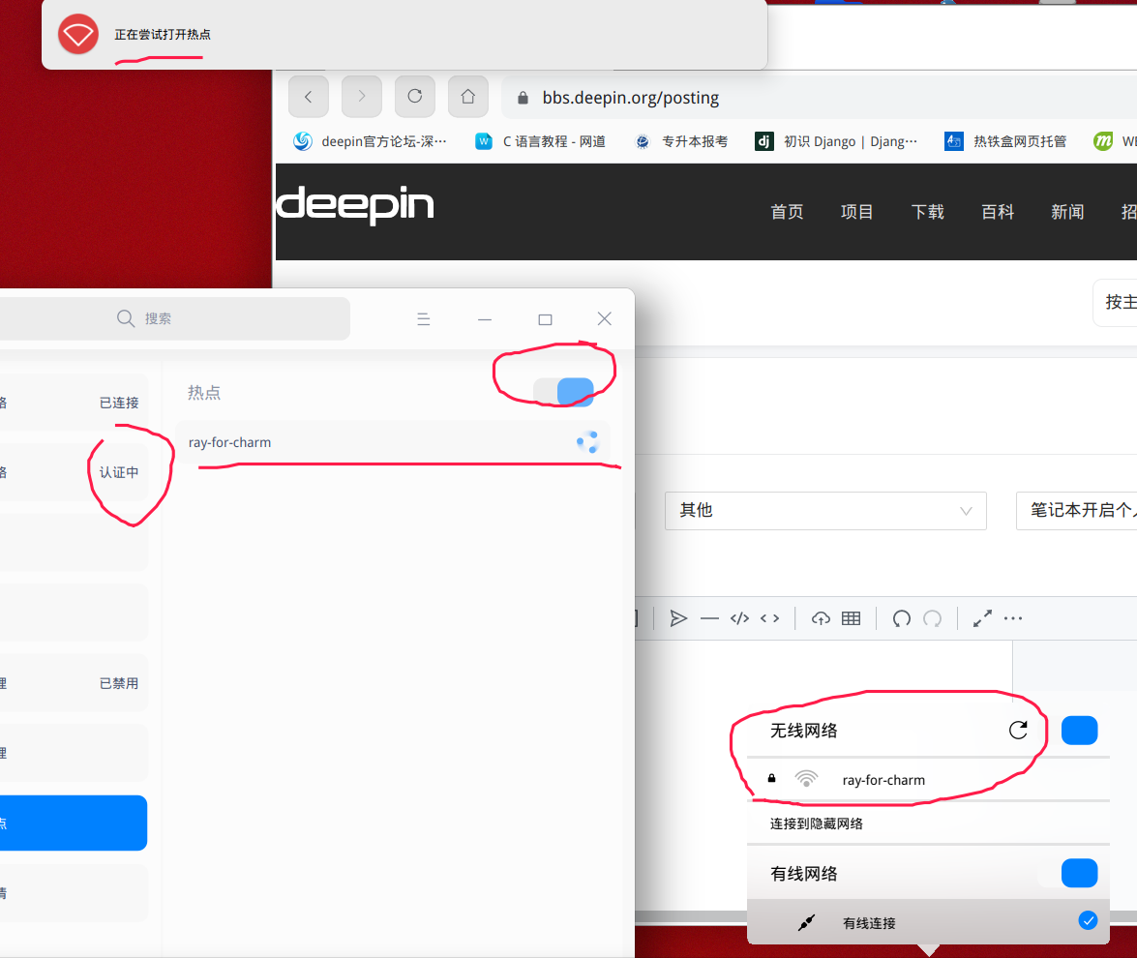This screenshot has height=958, width=1137.
Task: Open 下载 in deepin site navigation
Action: [927, 212]
